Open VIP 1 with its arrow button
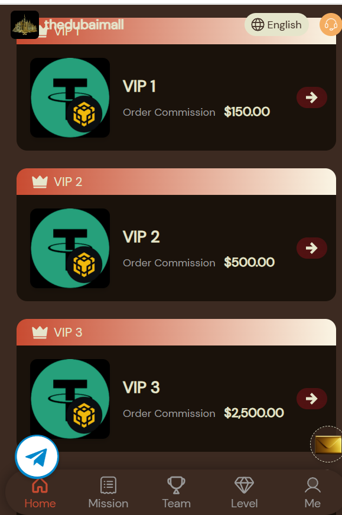 311,97
